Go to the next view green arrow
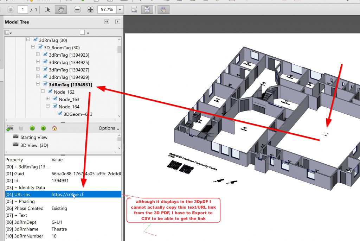360x241 pixels. (43, 128)
